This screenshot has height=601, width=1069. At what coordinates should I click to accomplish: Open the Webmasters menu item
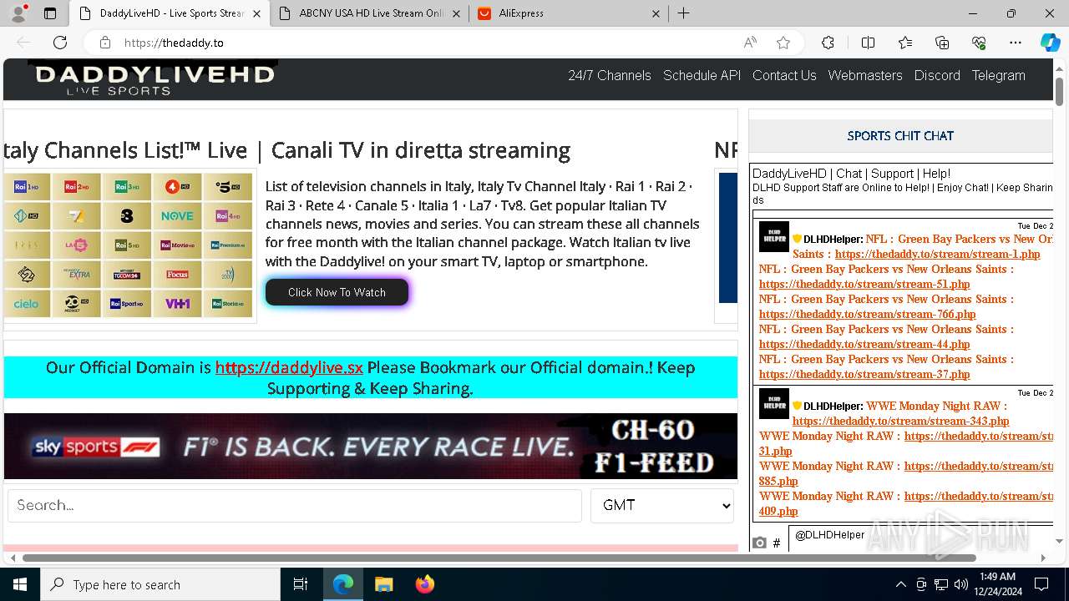tap(865, 75)
